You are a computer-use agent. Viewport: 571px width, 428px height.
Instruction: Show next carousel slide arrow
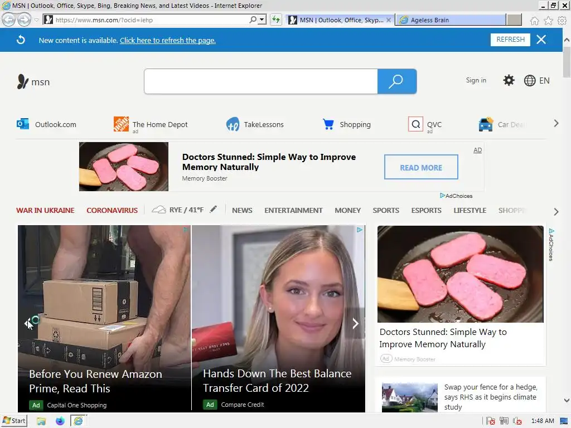pyautogui.click(x=355, y=323)
